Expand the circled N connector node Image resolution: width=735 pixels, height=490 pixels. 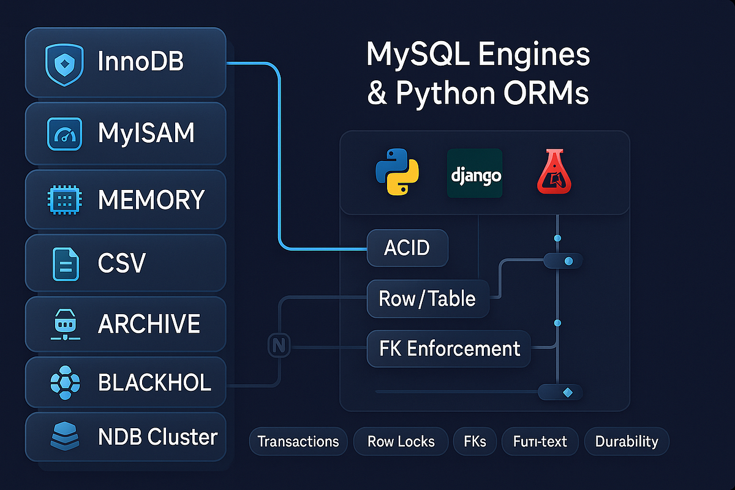point(279,345)
